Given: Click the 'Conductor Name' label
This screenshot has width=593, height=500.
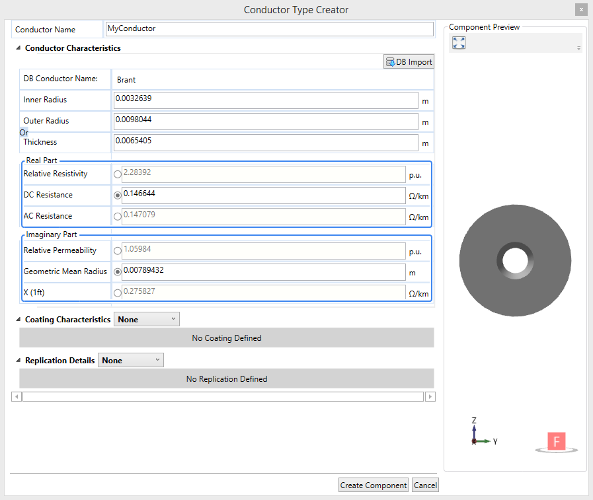Looking at the screenshot, I should coord(45,30).
